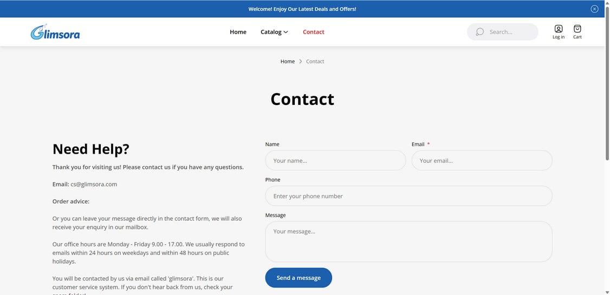The width and height of the screenshot is (610, 295).
Task: Click the office hours paragraph
Action: (x=148, y=253)
